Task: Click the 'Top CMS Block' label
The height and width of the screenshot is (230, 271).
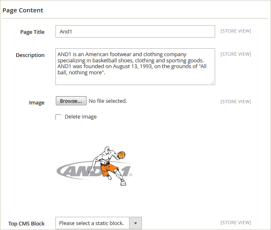Action: (x=26, y=224)
